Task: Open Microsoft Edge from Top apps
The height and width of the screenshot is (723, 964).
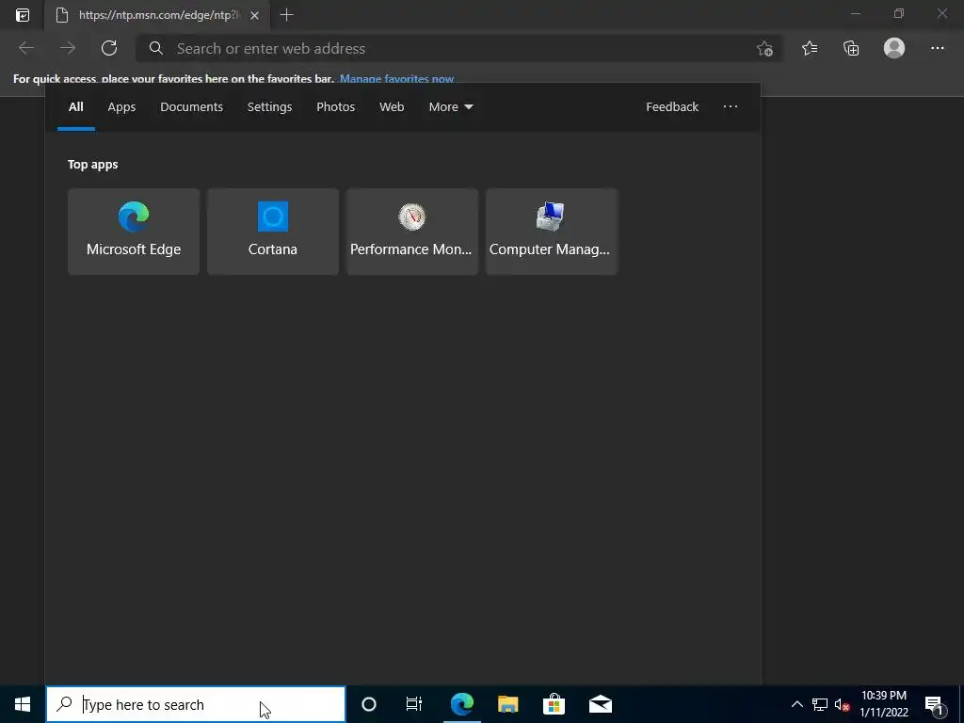Action: pyautogui.click(x=134, y=232)
